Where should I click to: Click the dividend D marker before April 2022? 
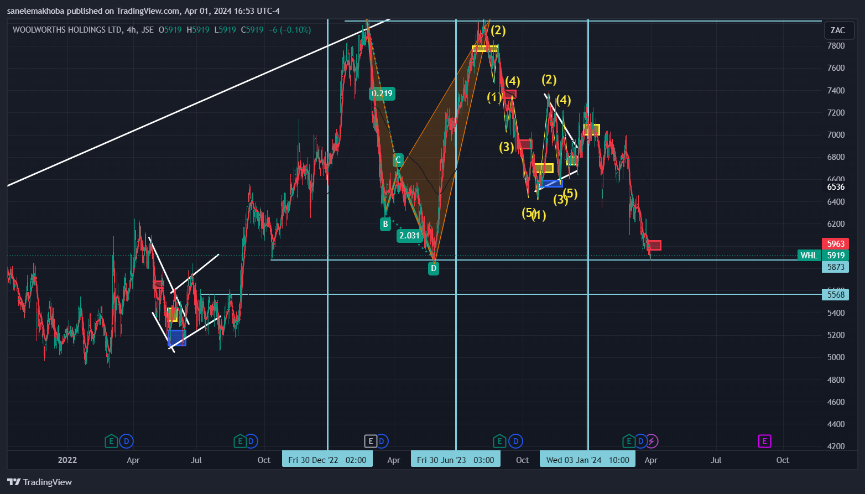tap(127, 441)
